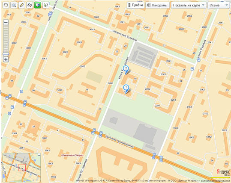231x183 pixels.
Task: Click the traffic light icon on Пробки
Action: coord(129,5)
